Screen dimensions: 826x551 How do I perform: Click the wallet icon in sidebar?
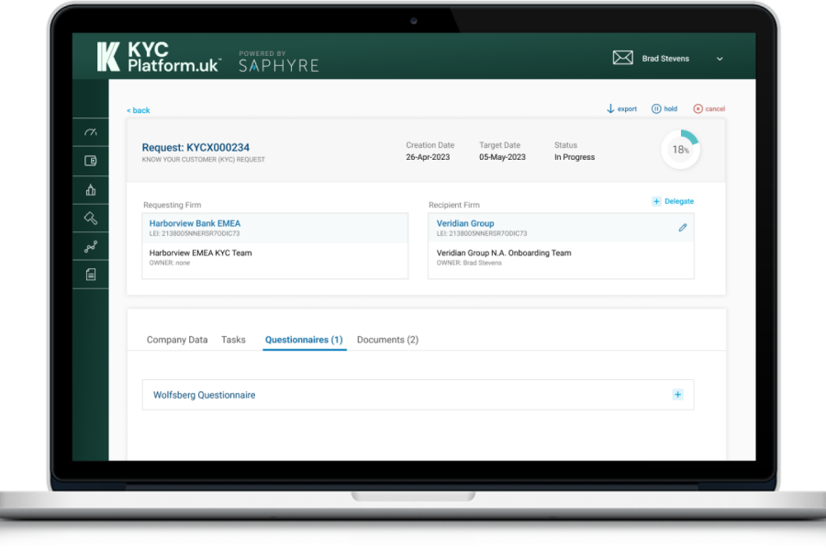[x=90, y=161]
